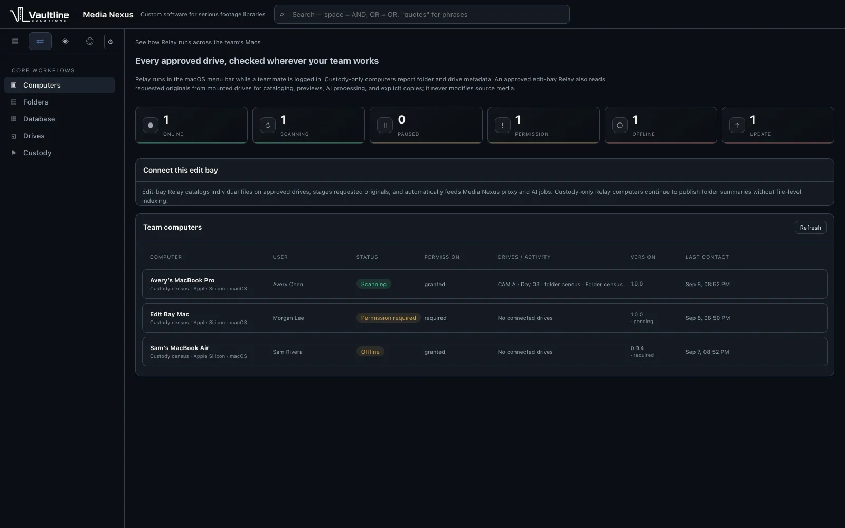Open the Folders workflow
This screenshot has width=845, height=528.
(59, 102)
